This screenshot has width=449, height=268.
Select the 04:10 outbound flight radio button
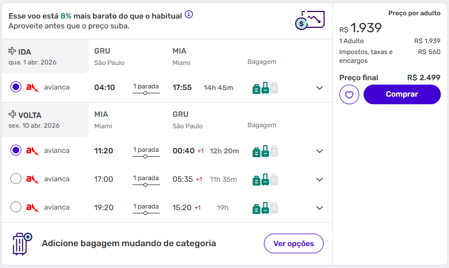tap(16, 87)
